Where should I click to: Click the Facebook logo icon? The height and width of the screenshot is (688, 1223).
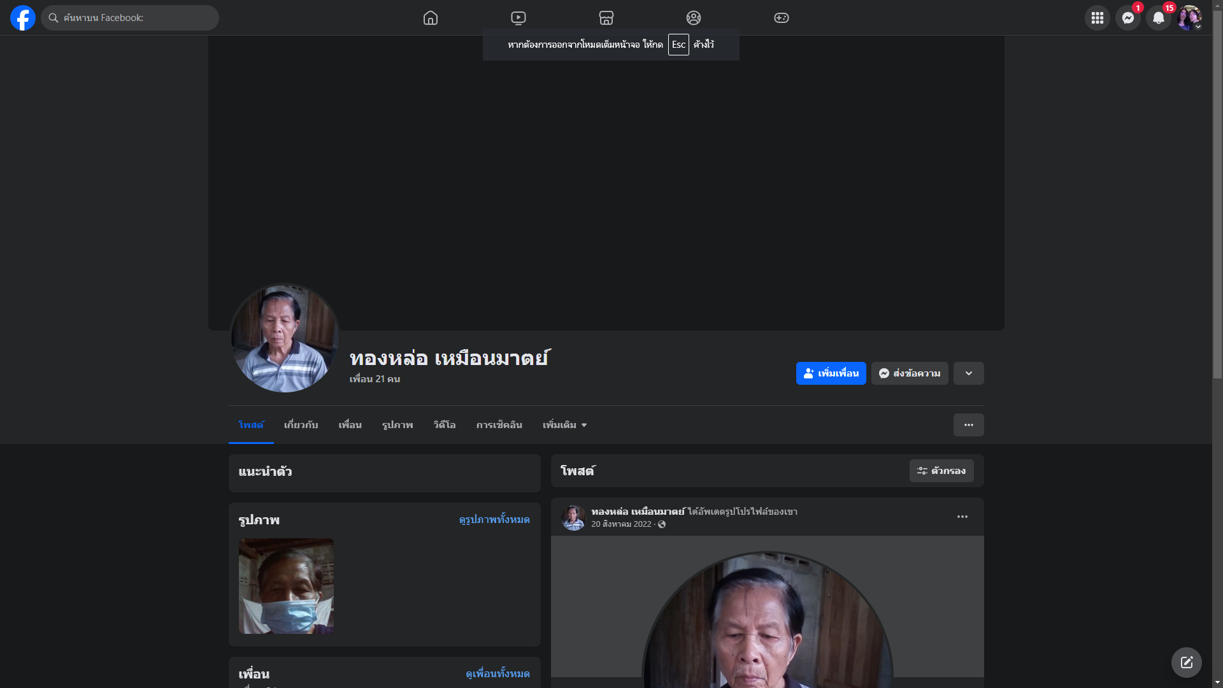[x=23, y=18]
